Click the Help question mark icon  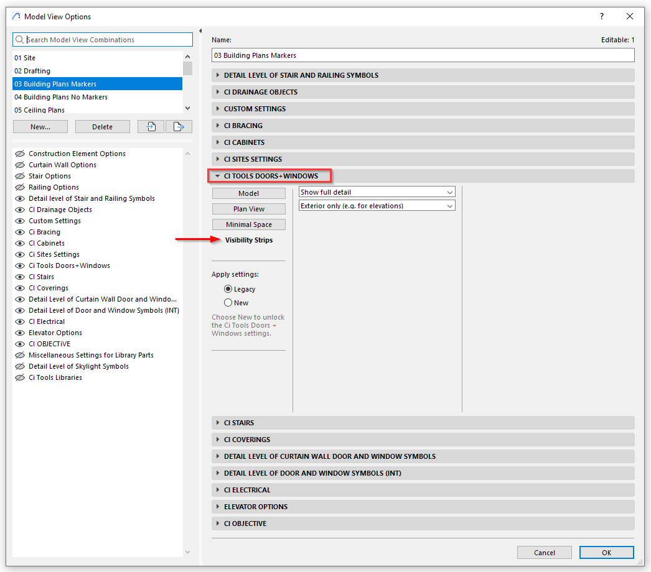(601, 17)
